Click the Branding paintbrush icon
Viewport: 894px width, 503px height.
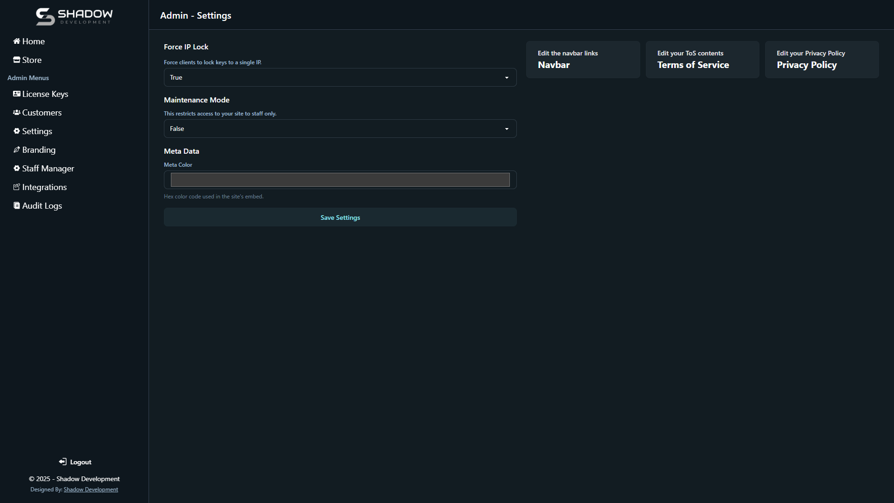point(17,150)
